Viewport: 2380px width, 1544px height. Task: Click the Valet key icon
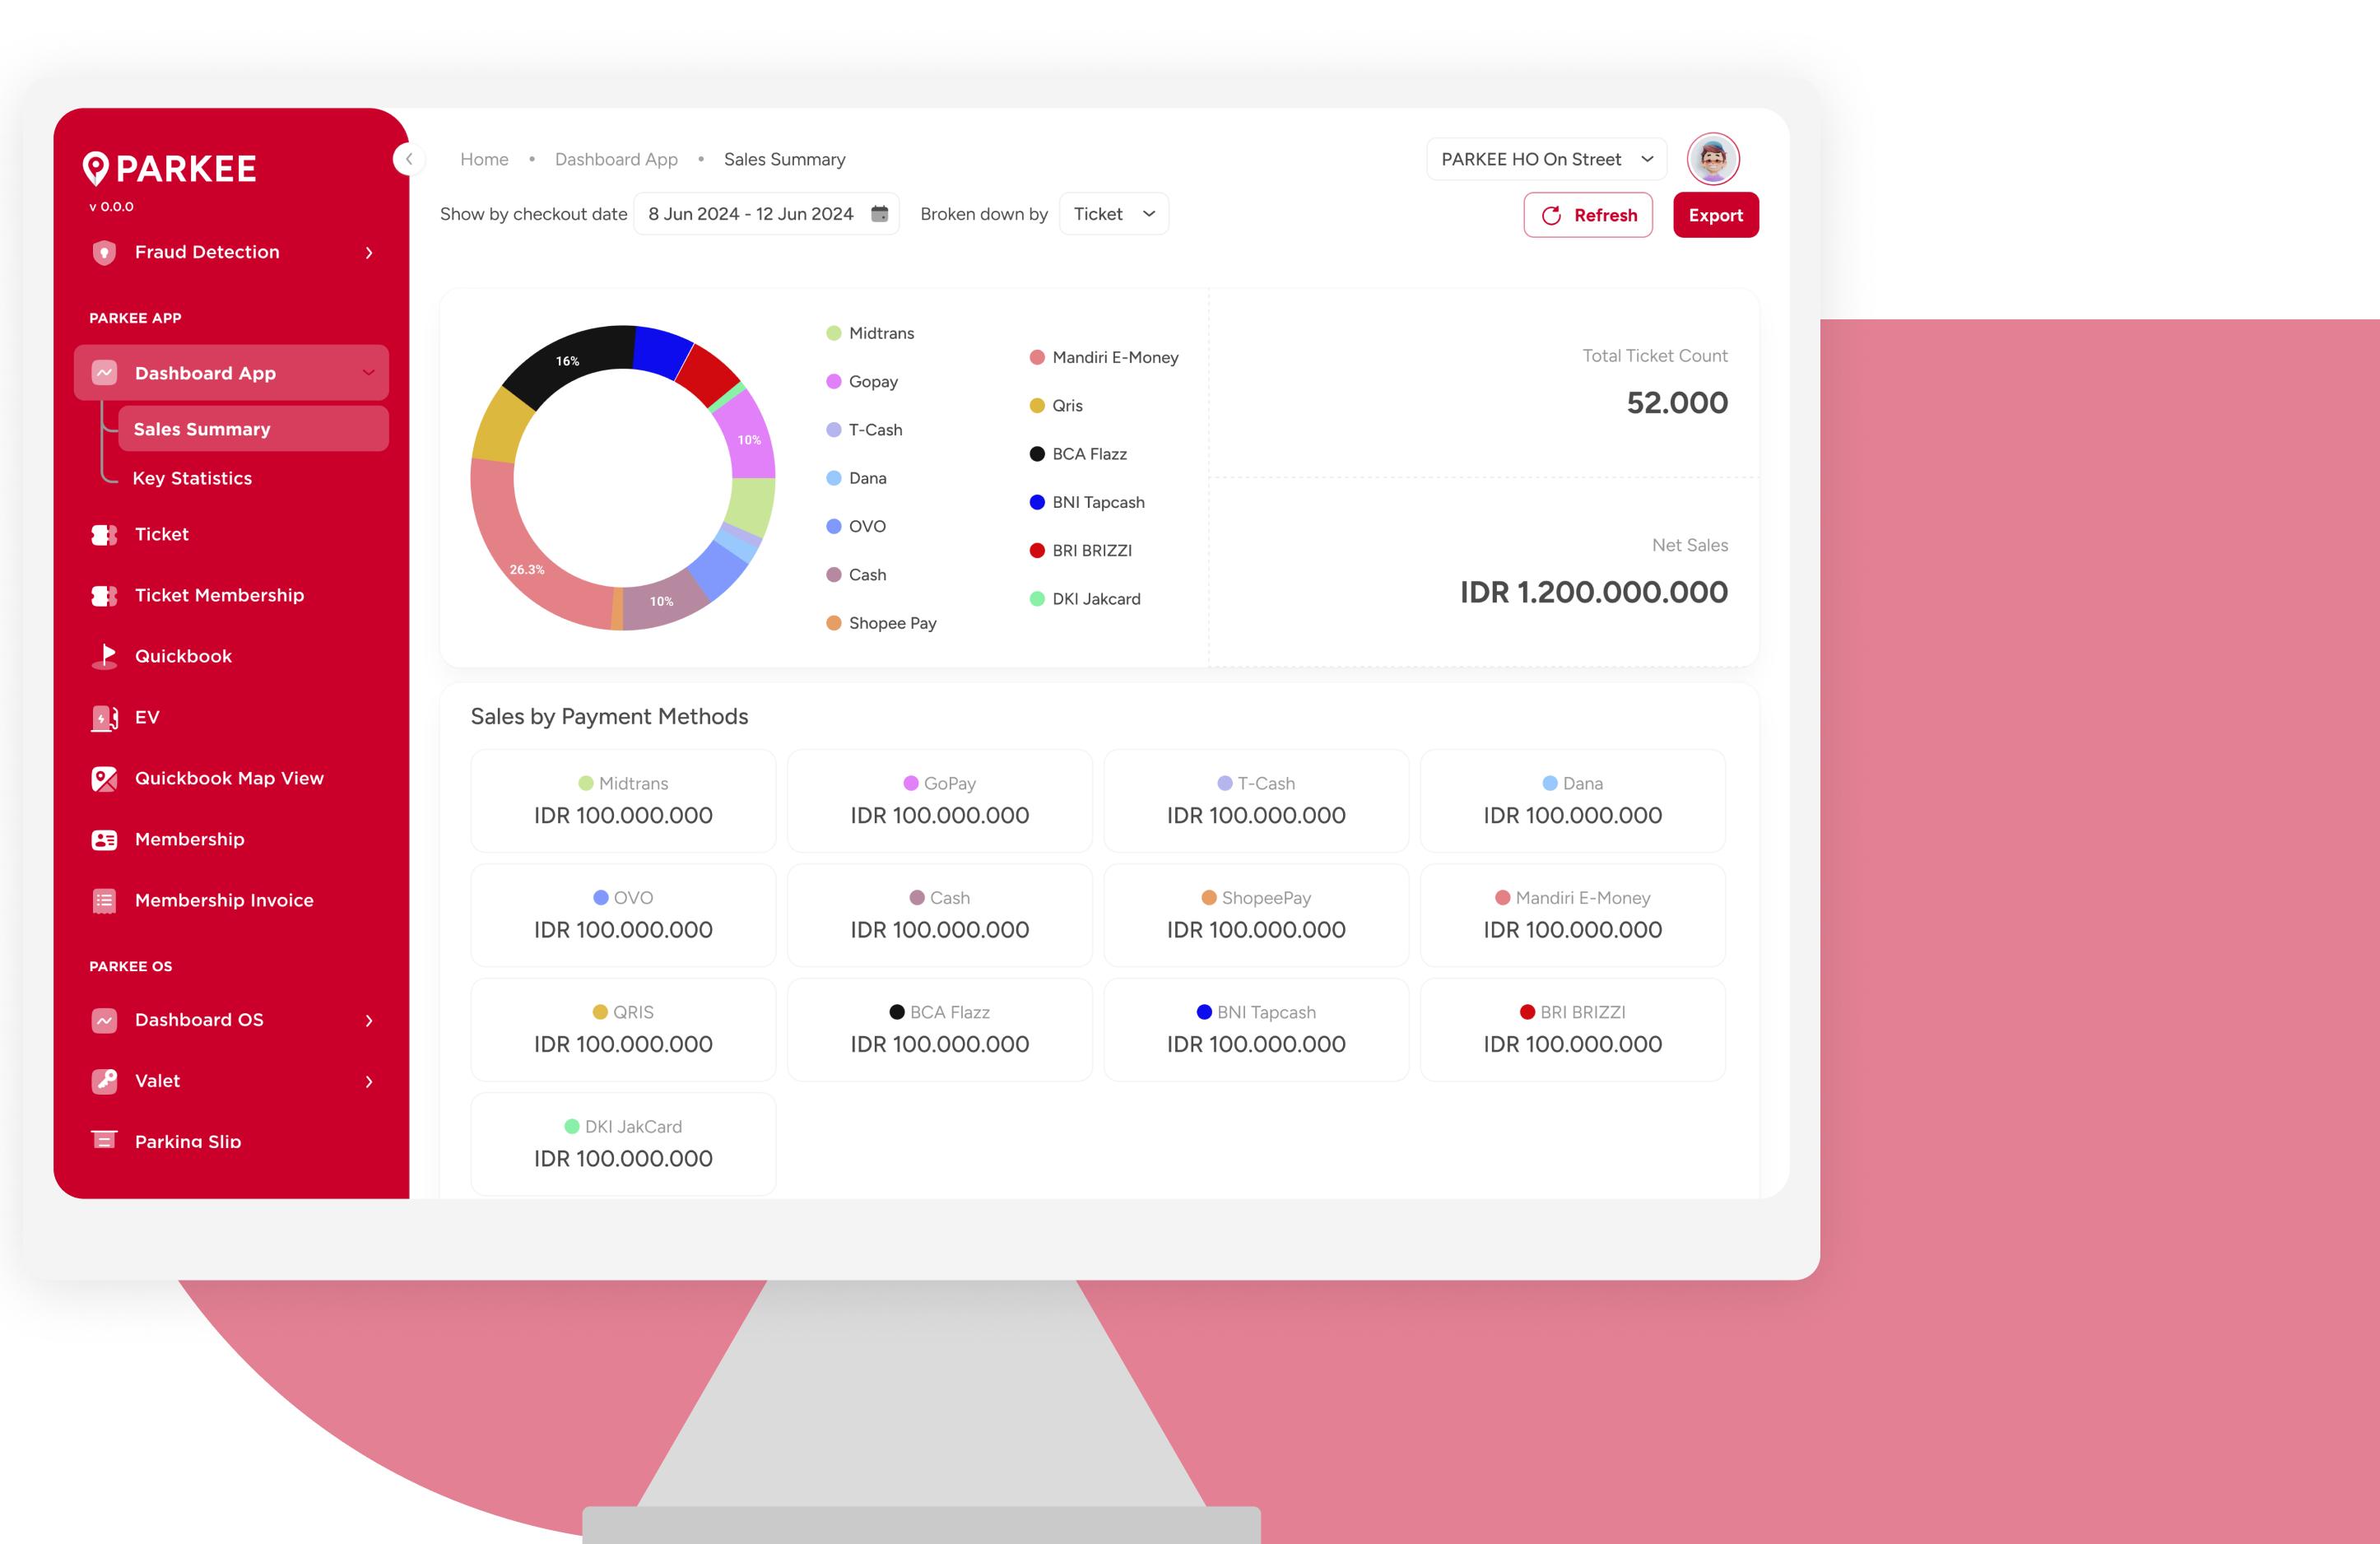coord(104,1081)
